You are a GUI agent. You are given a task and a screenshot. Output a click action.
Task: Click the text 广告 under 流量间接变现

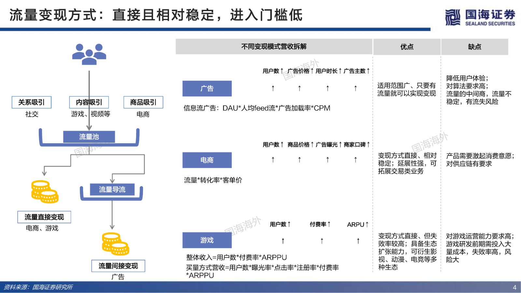coord(118,277)
